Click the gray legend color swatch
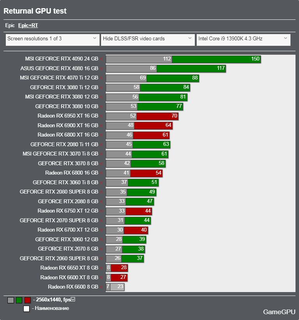Screen dimensions: 299x320 pos(10,300)
